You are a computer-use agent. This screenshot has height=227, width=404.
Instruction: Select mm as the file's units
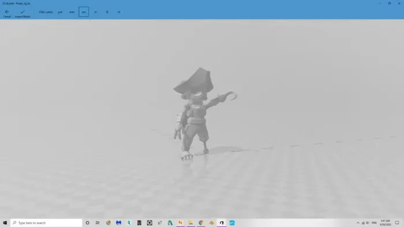[72, 12]
